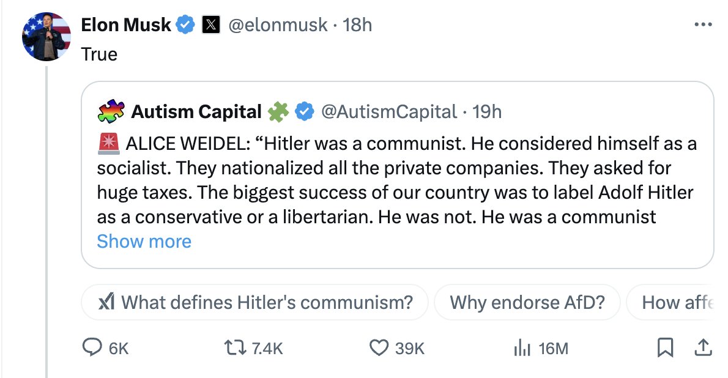This screenshot has height=378, width=728.
Task: Open the Autism Capital account name
Action: 196,111
